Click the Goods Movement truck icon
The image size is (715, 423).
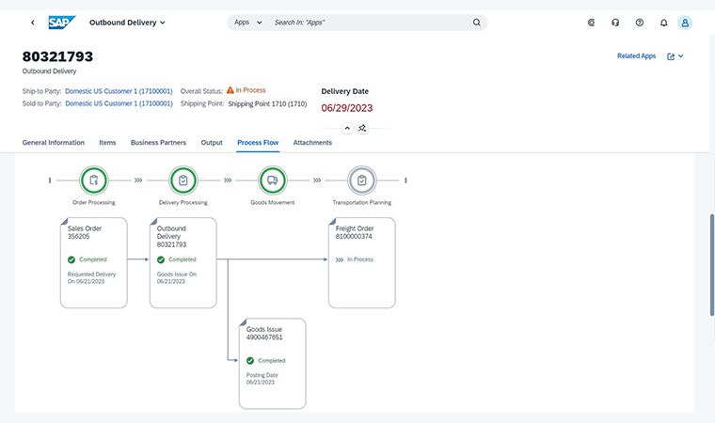(x=272, y=180)
